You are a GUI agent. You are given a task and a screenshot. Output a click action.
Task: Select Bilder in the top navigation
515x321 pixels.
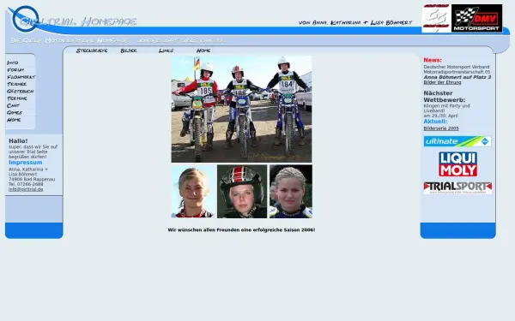(129, 51)
